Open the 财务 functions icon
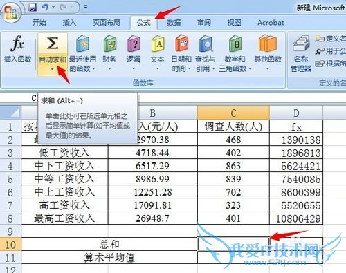The height and width of the screenshot is (273, 346). [110, 44]
